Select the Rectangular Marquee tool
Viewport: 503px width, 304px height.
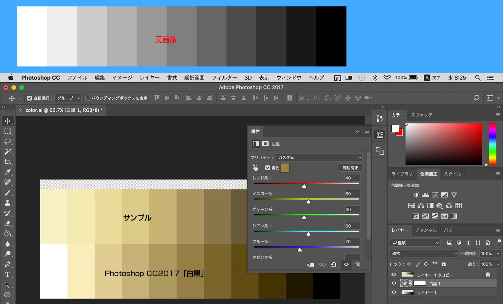(x=8, y=131)
